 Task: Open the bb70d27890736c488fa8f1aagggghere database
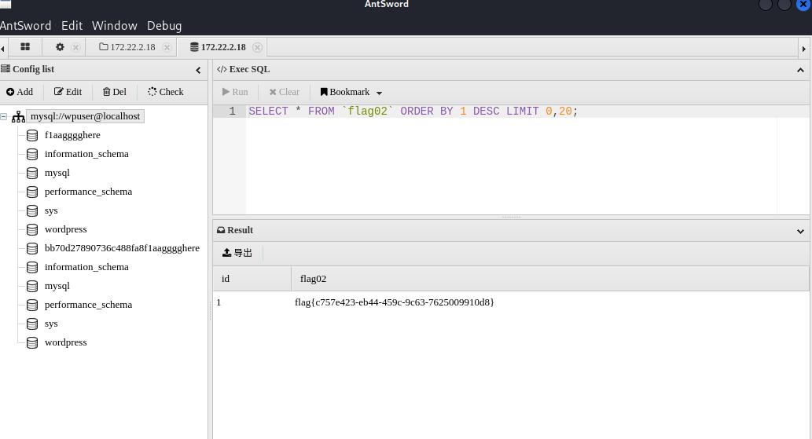(x=122, y=248)
